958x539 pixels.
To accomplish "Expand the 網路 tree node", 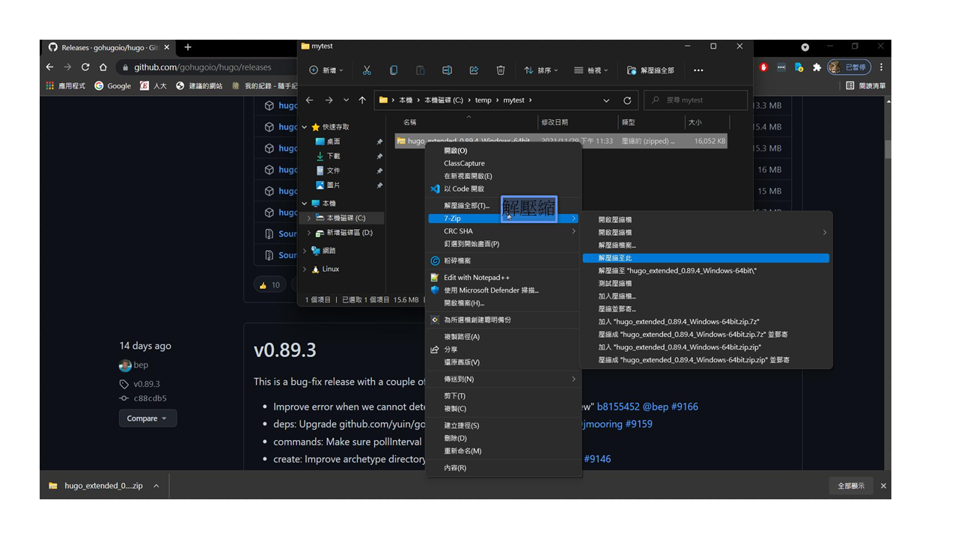I will pos(305,251).
